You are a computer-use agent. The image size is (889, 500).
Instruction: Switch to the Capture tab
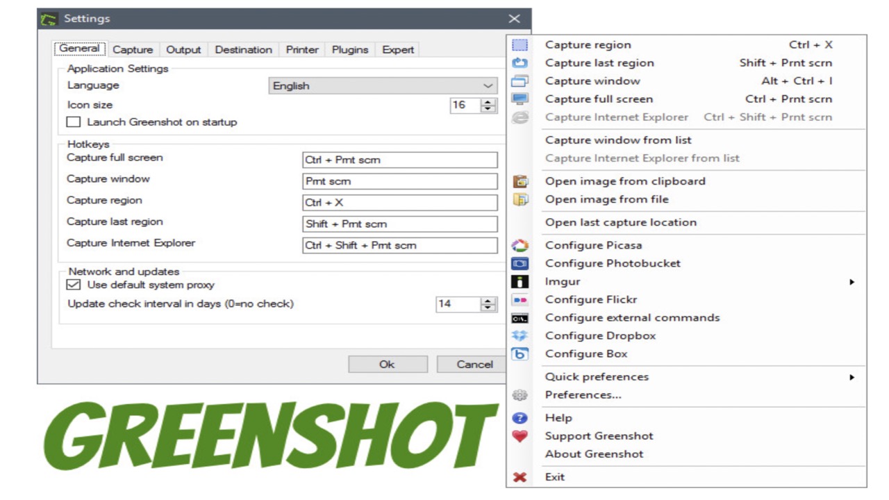pyautogui.click(x=133, y=50)
